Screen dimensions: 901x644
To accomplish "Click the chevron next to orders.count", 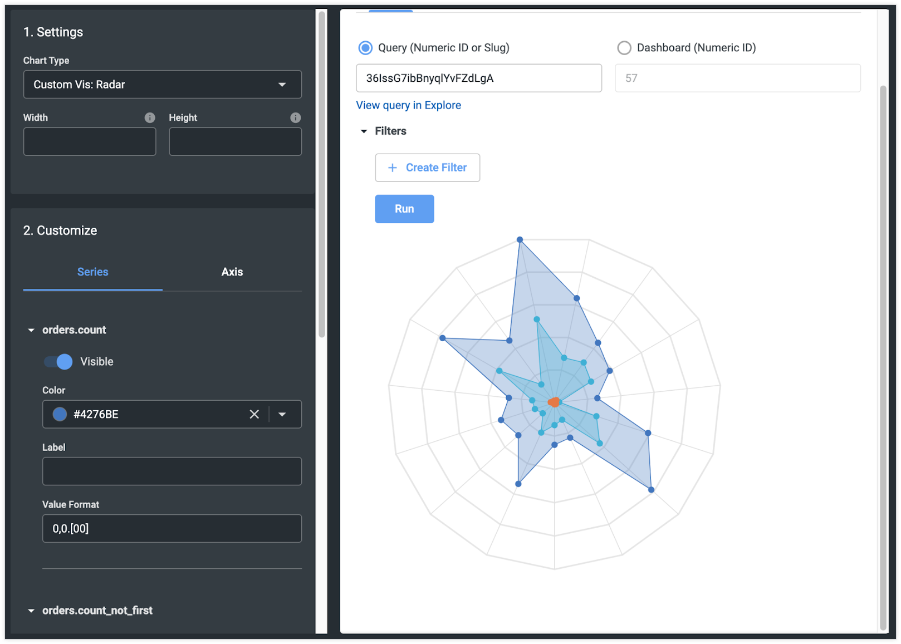I will pos(31,330).
